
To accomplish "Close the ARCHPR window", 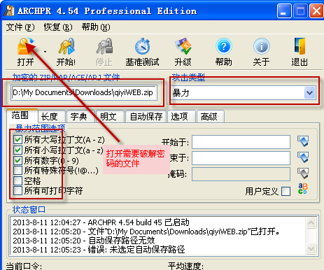I will click(316, 10).
